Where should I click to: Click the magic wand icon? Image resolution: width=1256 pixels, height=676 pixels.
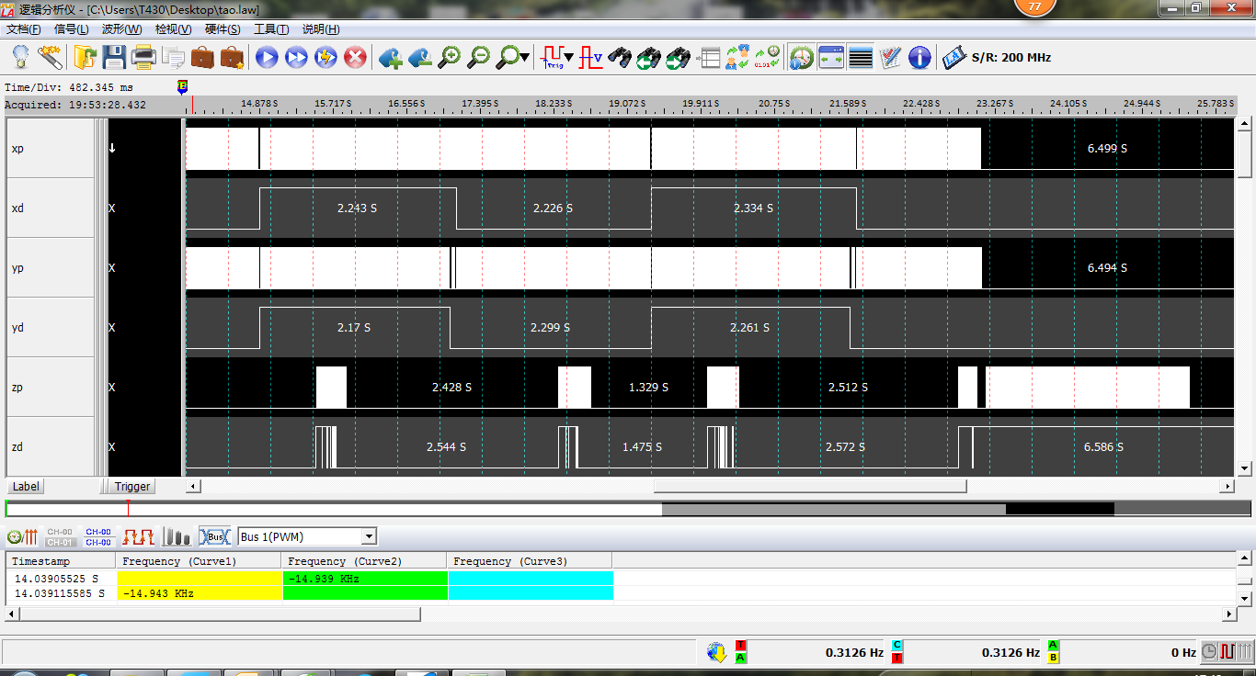pyautogui.click(x=50, y=58)
